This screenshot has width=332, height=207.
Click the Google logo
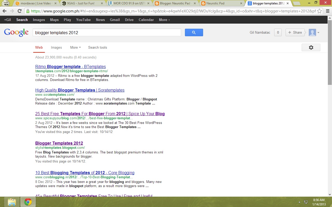click(16, 33)
